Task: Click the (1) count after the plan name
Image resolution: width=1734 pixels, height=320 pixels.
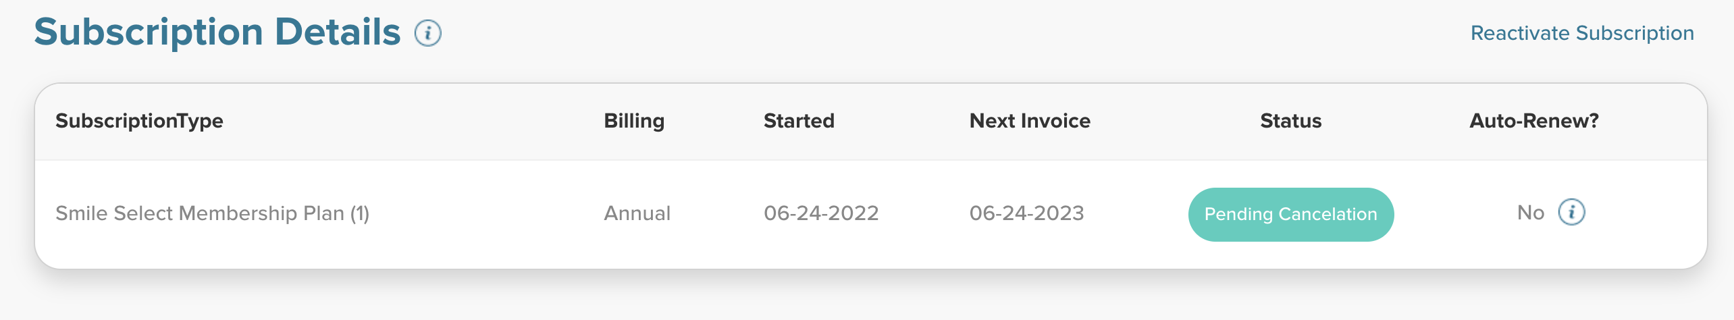Action: [359, 213]
